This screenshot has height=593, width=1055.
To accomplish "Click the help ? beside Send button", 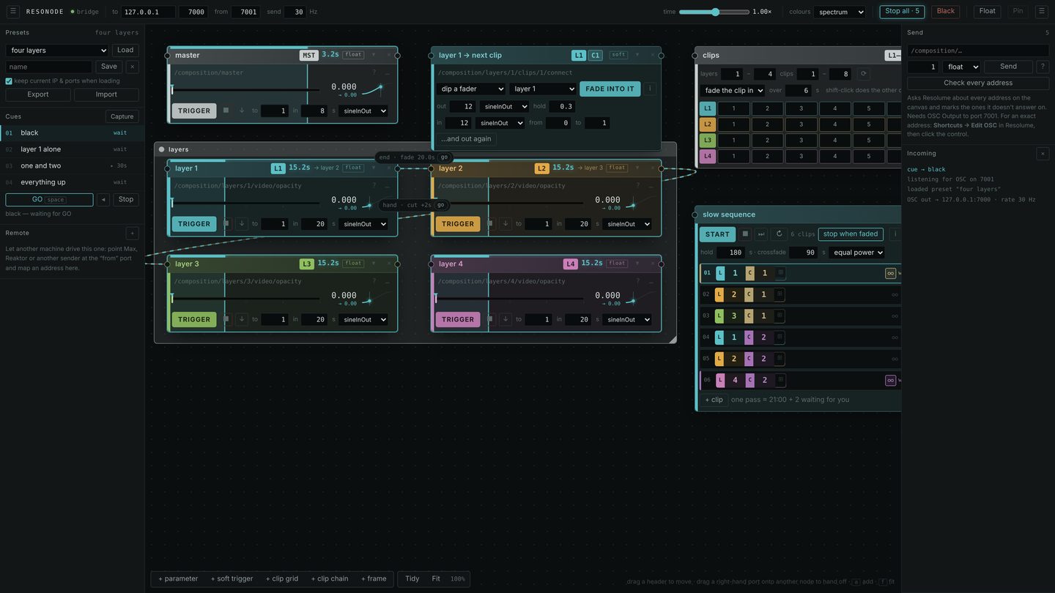I will (x=1043, y=67).
